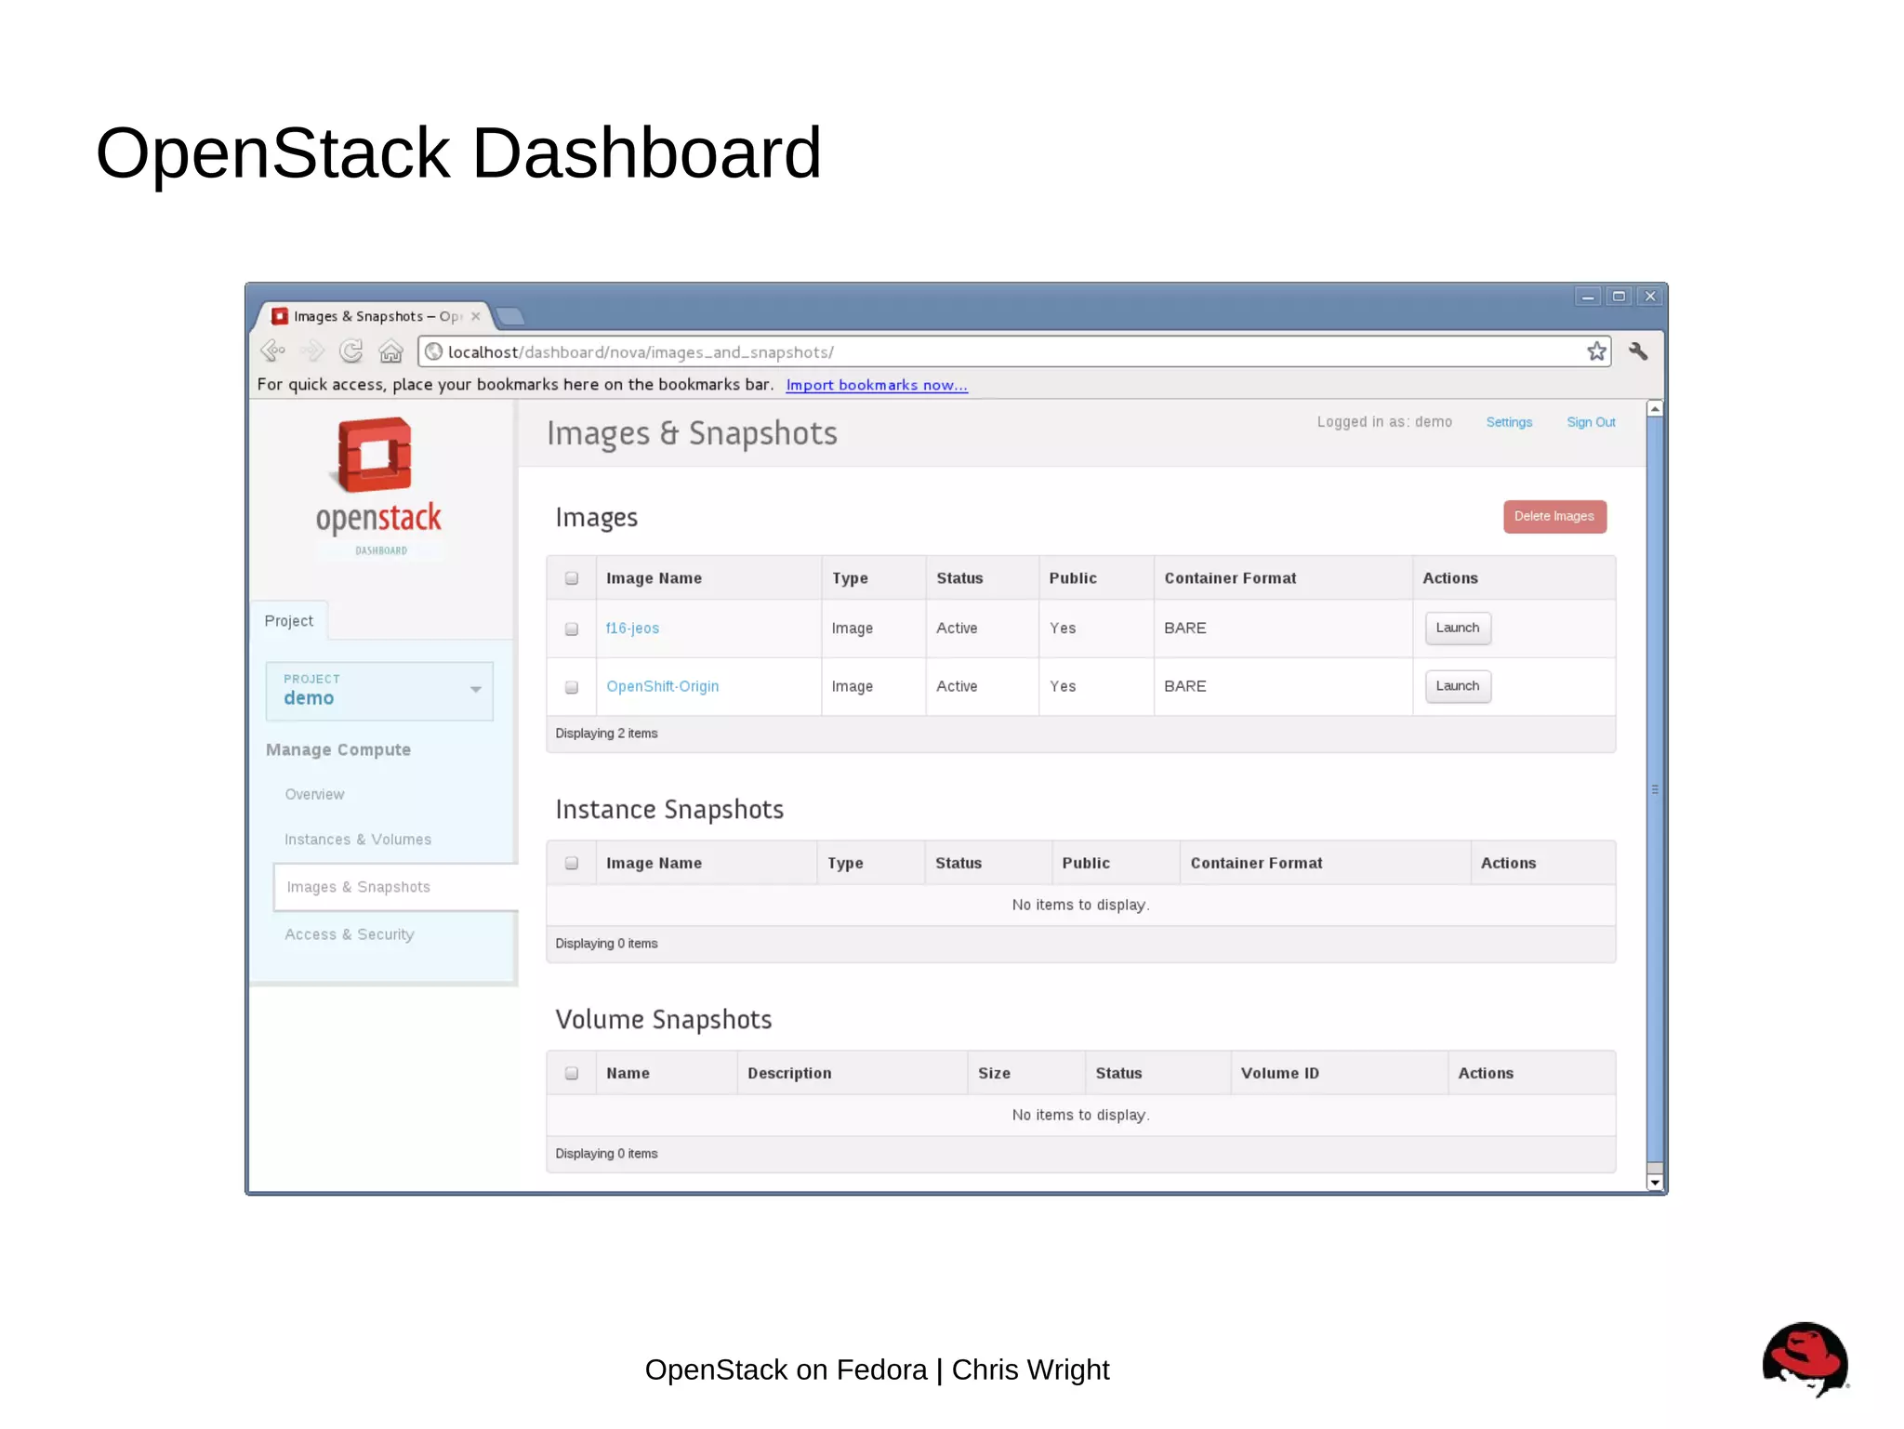Viewport: 1904px width, 1429px height.
Task: Click Import bookmarks now link
Action: coord(877,385)
